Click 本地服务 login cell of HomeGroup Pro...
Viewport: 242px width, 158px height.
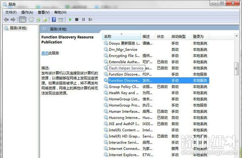(200, 105)
